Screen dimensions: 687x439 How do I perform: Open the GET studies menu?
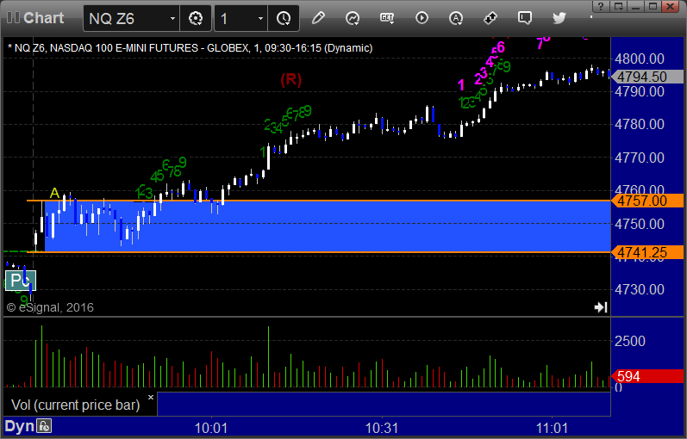tap(387, 18)
